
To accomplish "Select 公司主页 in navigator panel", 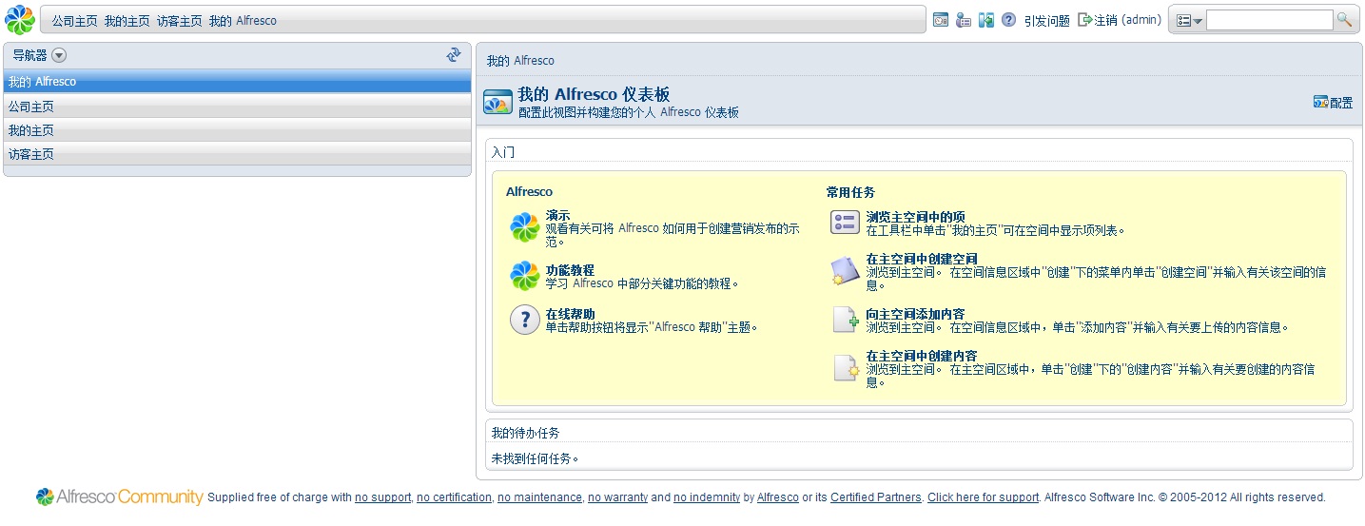I will point(238,107).
